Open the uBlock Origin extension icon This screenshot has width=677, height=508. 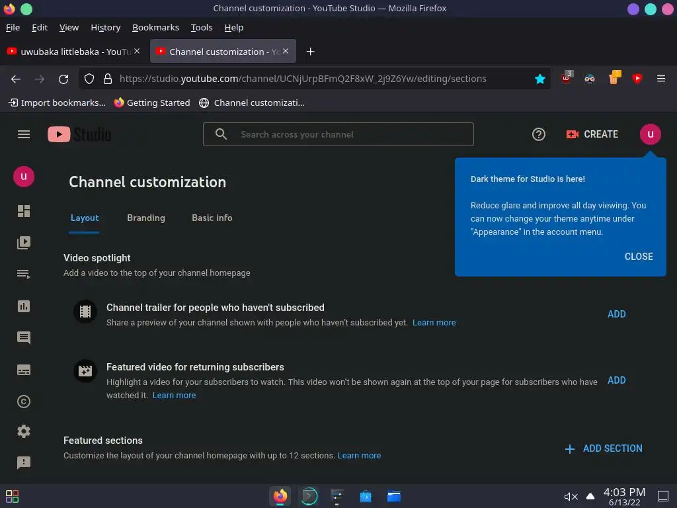point(566,78)
